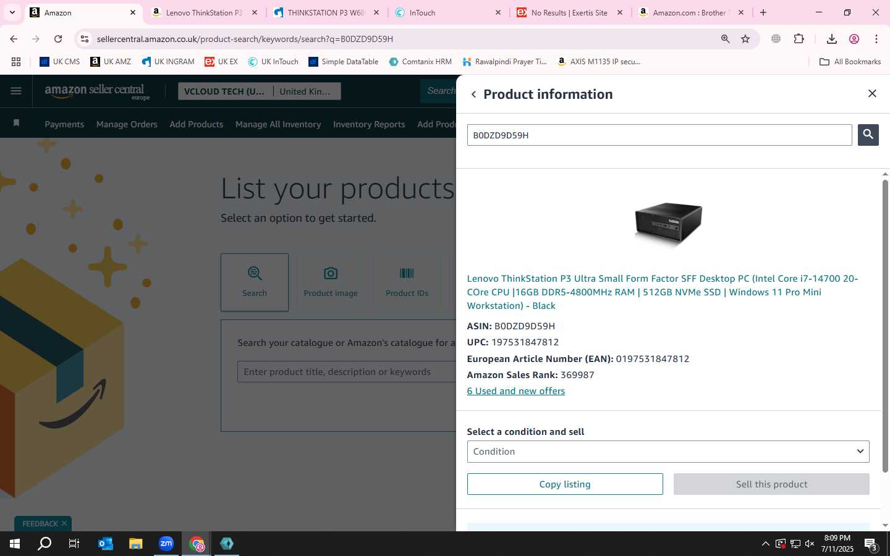Screen dimensions: 890x556
Task: Click the site information icon in address bar
Action: click(x=85, y=39)
